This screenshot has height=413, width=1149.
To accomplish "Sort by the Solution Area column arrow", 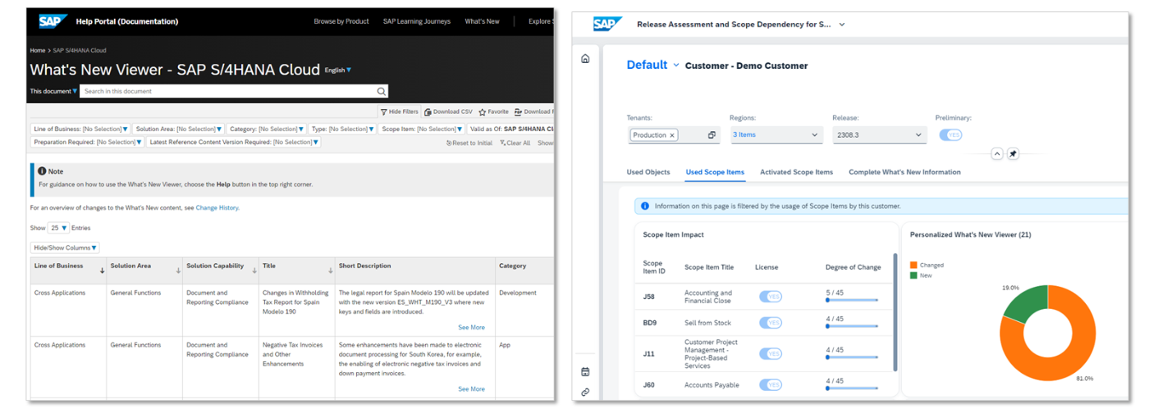I will point(178,270).
